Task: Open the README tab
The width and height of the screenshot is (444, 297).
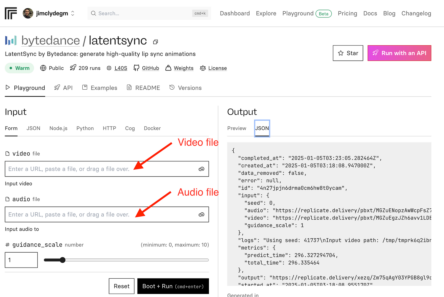Action: 143,88
